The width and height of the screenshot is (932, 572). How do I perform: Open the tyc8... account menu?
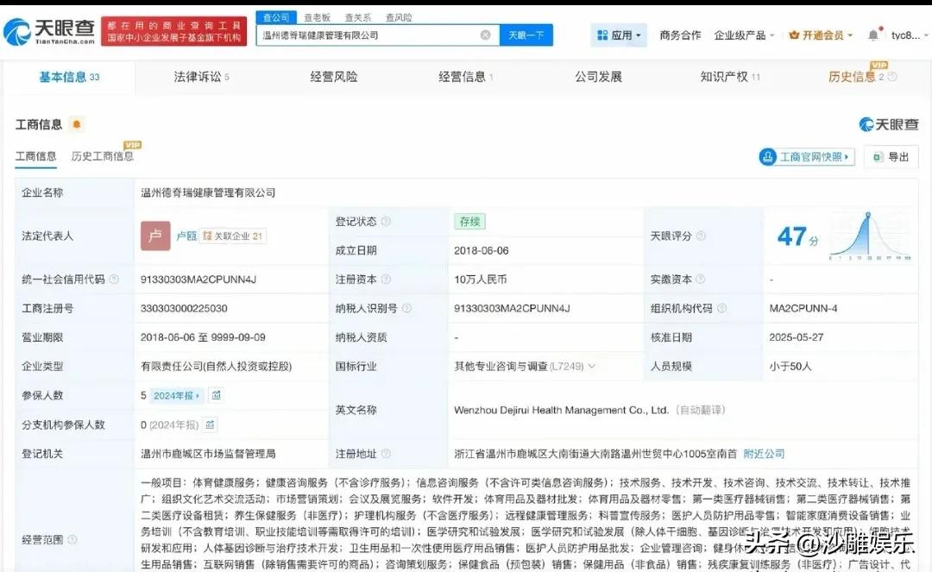point(909,35)
